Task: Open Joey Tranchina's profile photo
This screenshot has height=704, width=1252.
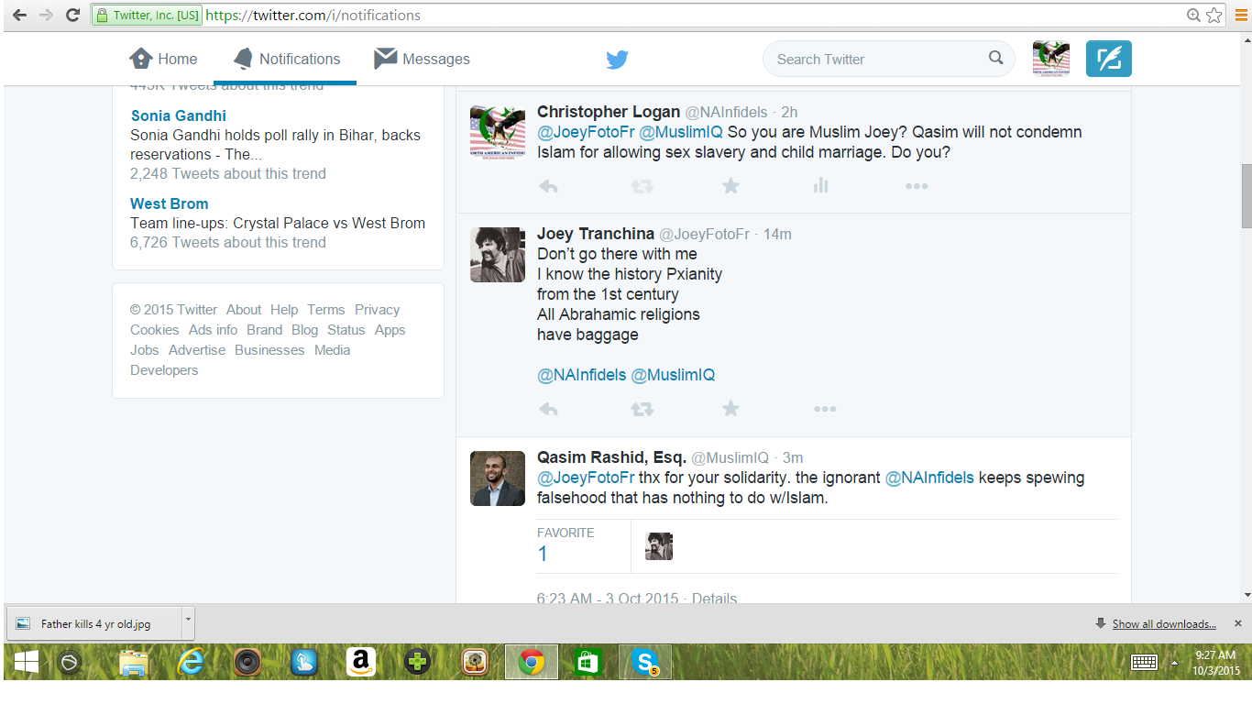Action: (498, 255)
